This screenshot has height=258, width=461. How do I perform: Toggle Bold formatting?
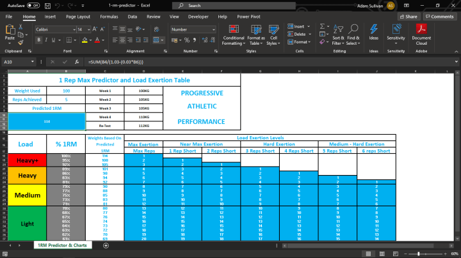tap(39, 40)
